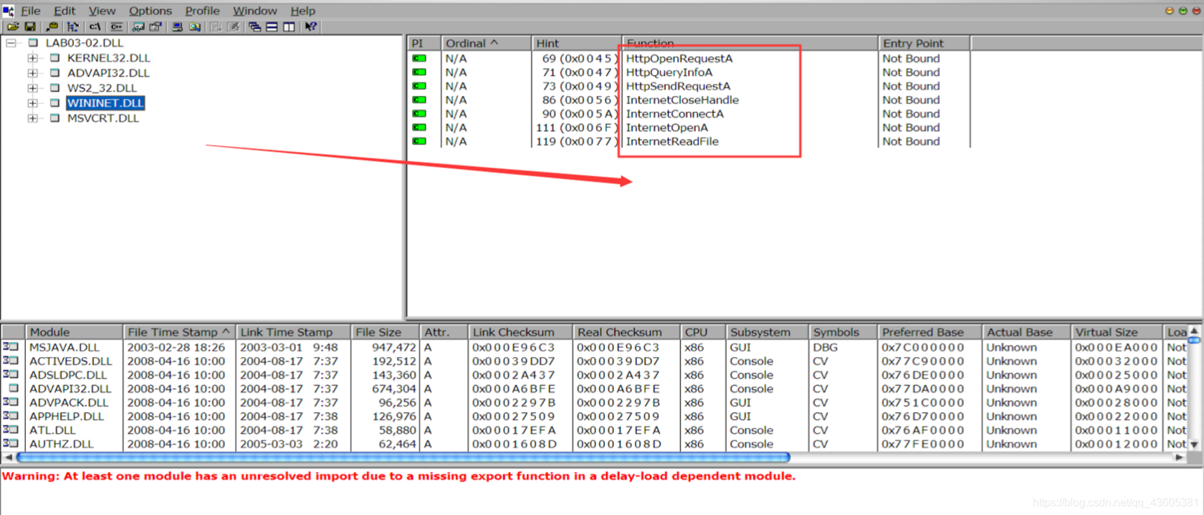
Task: Click module icon beside ATL.DLL row
Action: 11,430
